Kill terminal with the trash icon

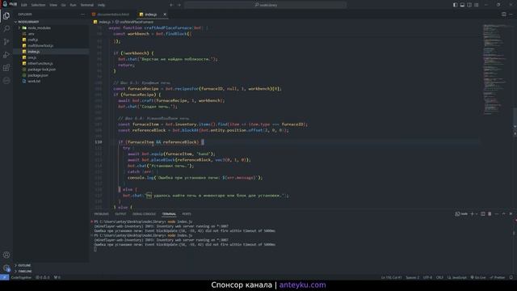click(490, 213)
